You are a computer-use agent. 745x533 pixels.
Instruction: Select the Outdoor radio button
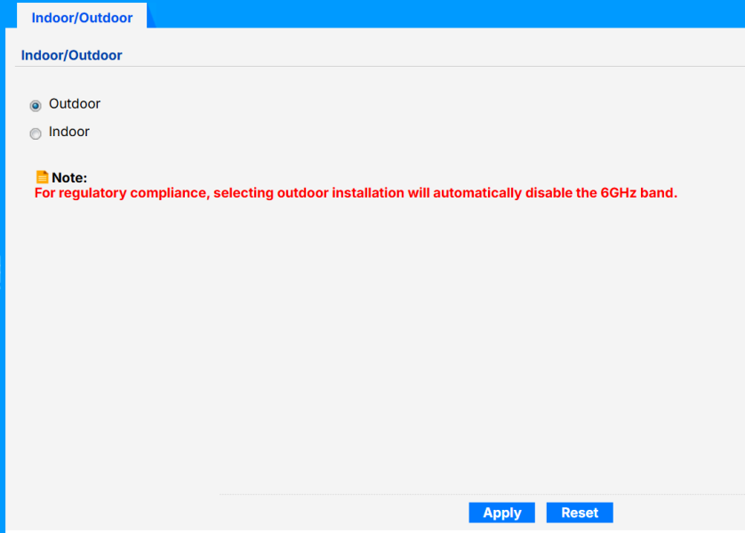click(x=36, y=106)
